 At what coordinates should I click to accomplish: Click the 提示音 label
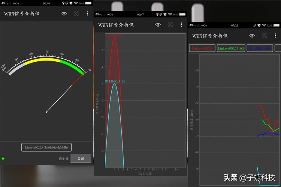(x=64, y=159)
